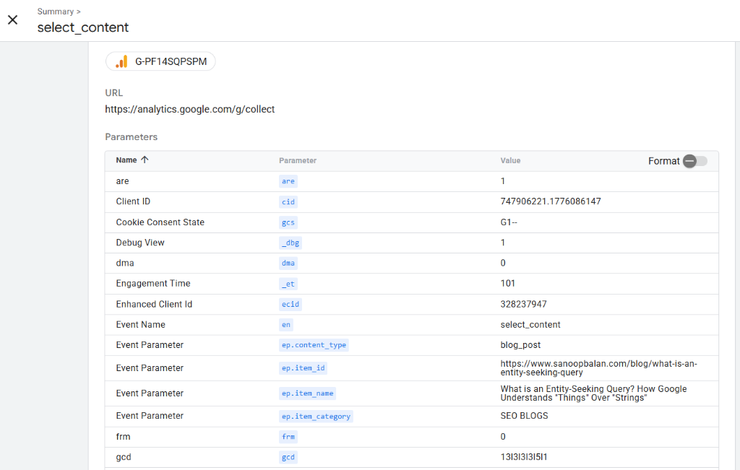Click the Value column header
This screenshot has width=740, height=470.
(x=510, y=161)
